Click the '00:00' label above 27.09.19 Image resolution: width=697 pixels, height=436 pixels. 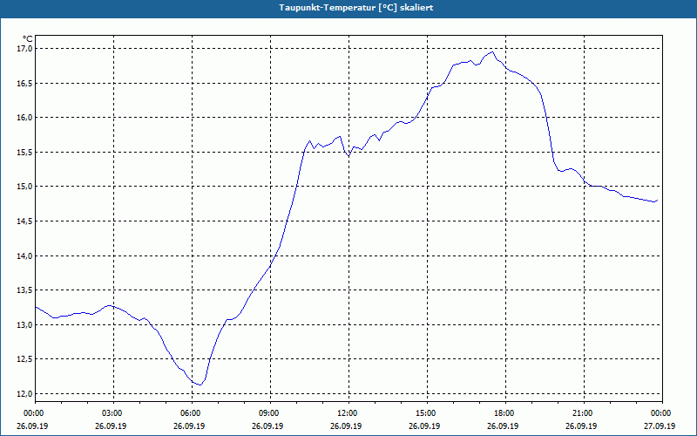pos(661,413)
